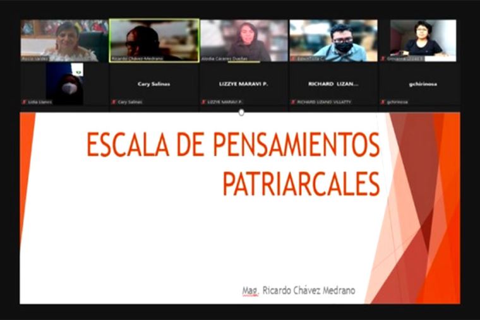Click the muted mic icon on Gregoria's video
The width and height of the screenshot is (480, 320).
pos(383,59)
